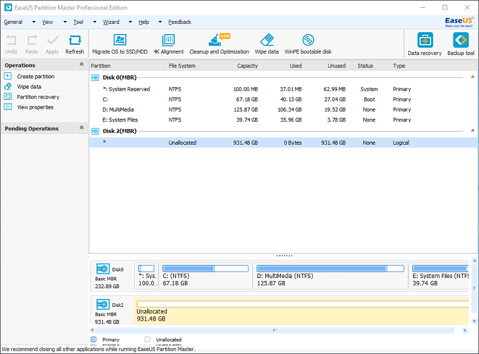Viewport: 479px width, 354px height.
Task: Collapse the Pending Operations panel
Action: tap(81, 127)
